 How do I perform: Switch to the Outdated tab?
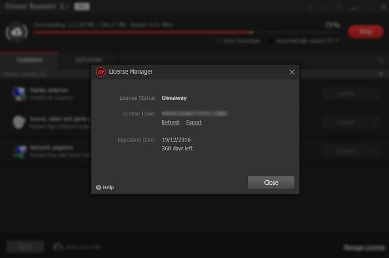[29, 59]
